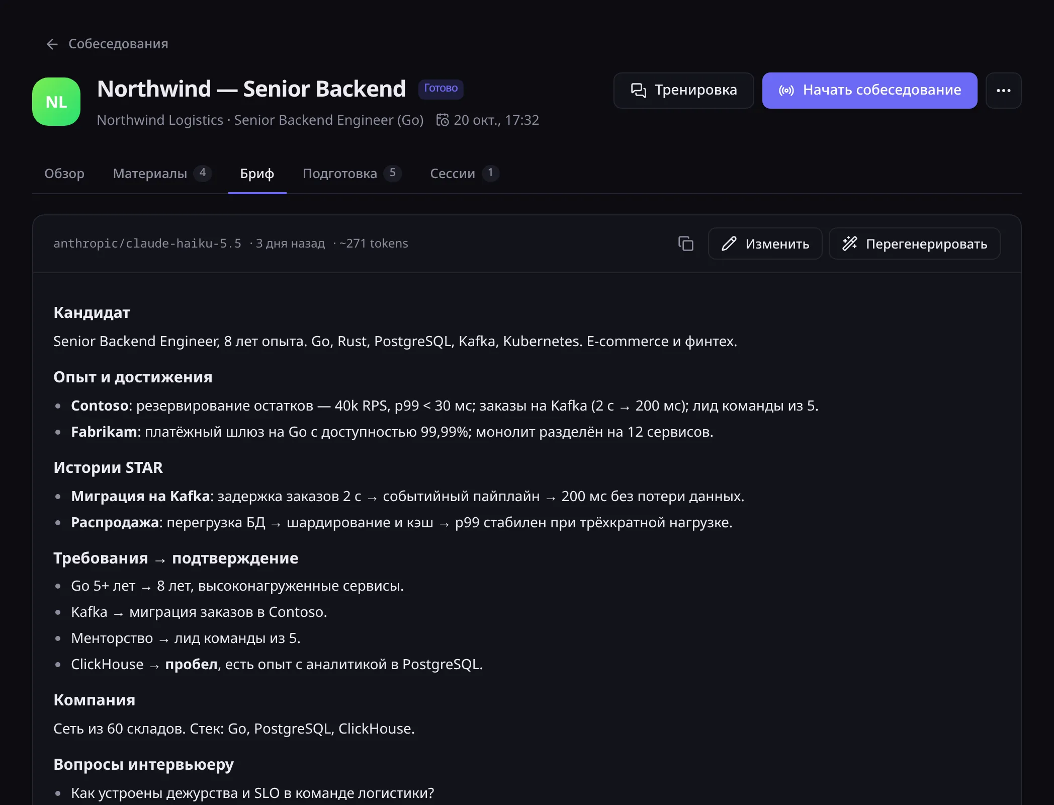The width and height of the screenshot is (1054, 805).
Task: Click the 'Сеть из 60 складов' line
Action: 234,729
